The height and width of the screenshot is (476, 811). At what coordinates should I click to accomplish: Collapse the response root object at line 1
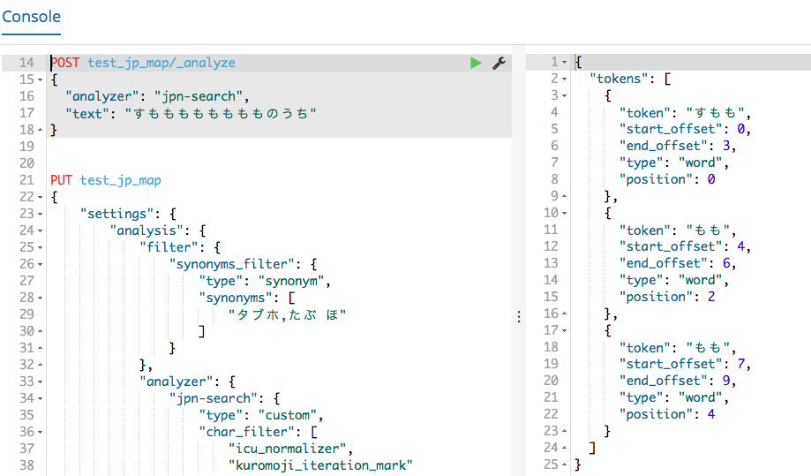point(564,63)
